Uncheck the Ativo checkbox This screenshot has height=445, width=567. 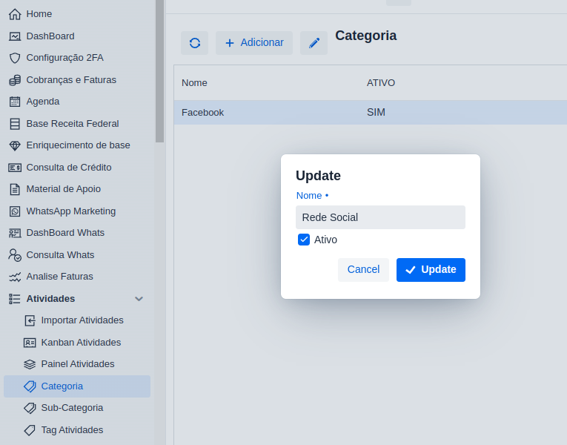click(x=304, y=240)
